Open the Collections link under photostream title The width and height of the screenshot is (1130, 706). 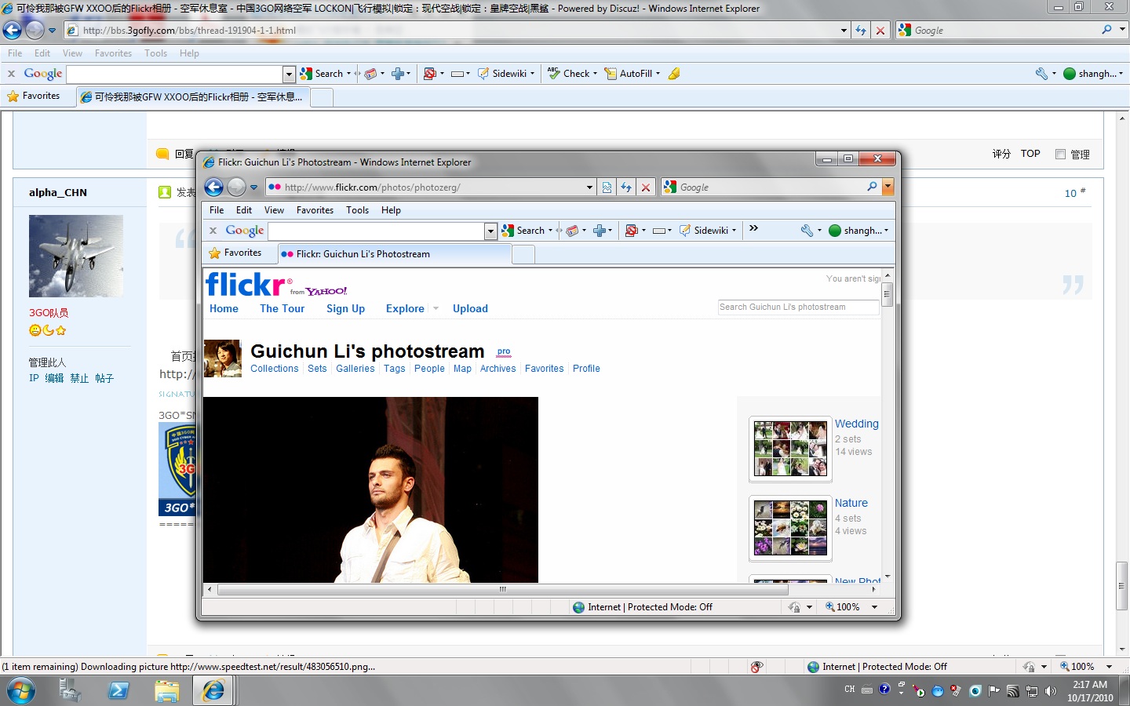[x=275, y=369]
